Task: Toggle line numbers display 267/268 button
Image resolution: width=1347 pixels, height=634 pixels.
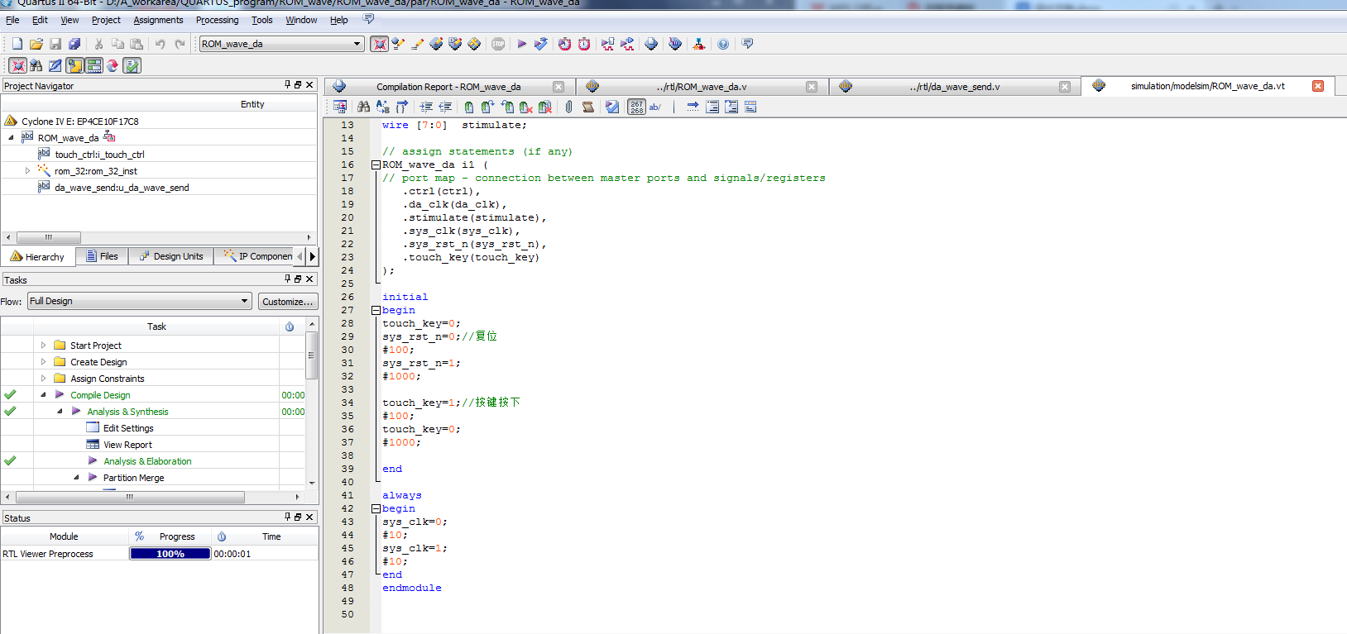Action: (636, 107)
